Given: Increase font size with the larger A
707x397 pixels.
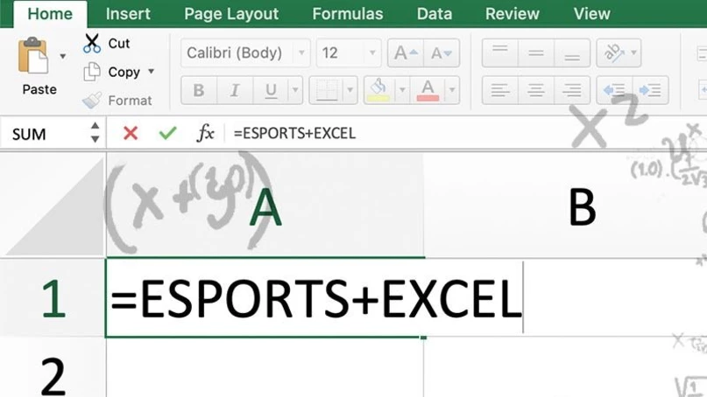Looking at the screenshot, I should [406, 53].
